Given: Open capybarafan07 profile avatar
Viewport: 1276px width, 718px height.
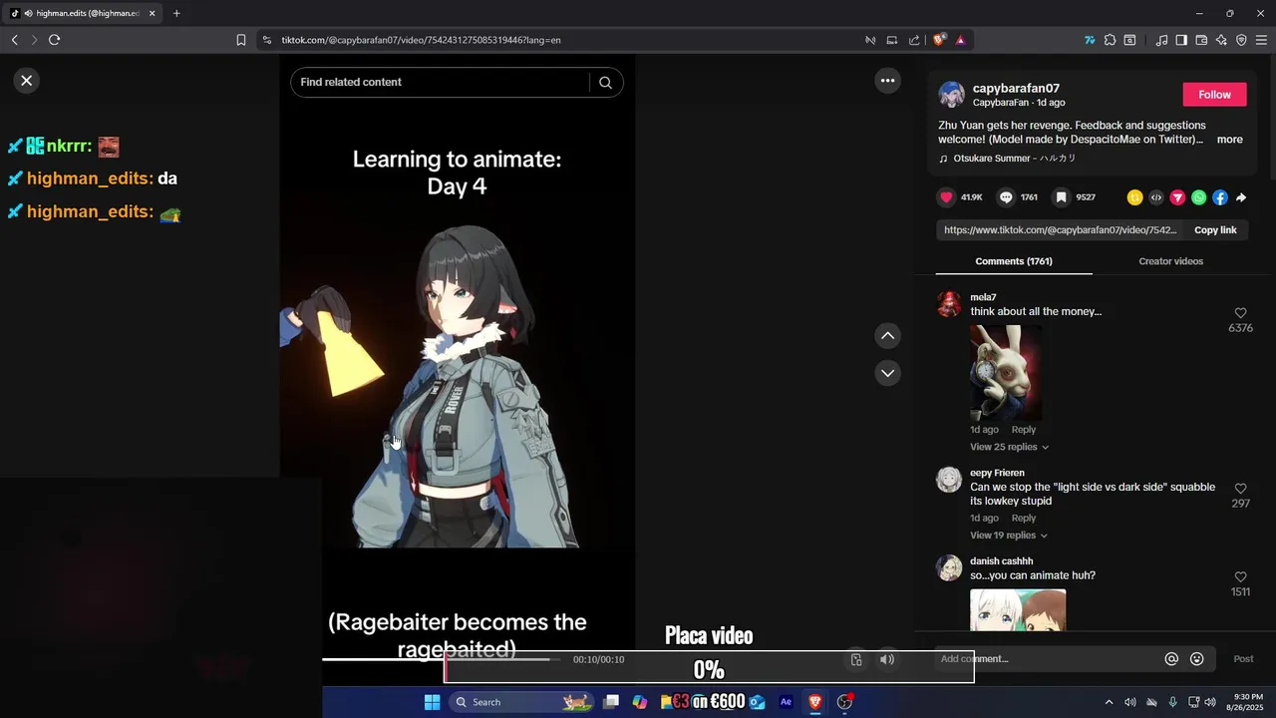Looking at the screenshot, I should [951, 95].
